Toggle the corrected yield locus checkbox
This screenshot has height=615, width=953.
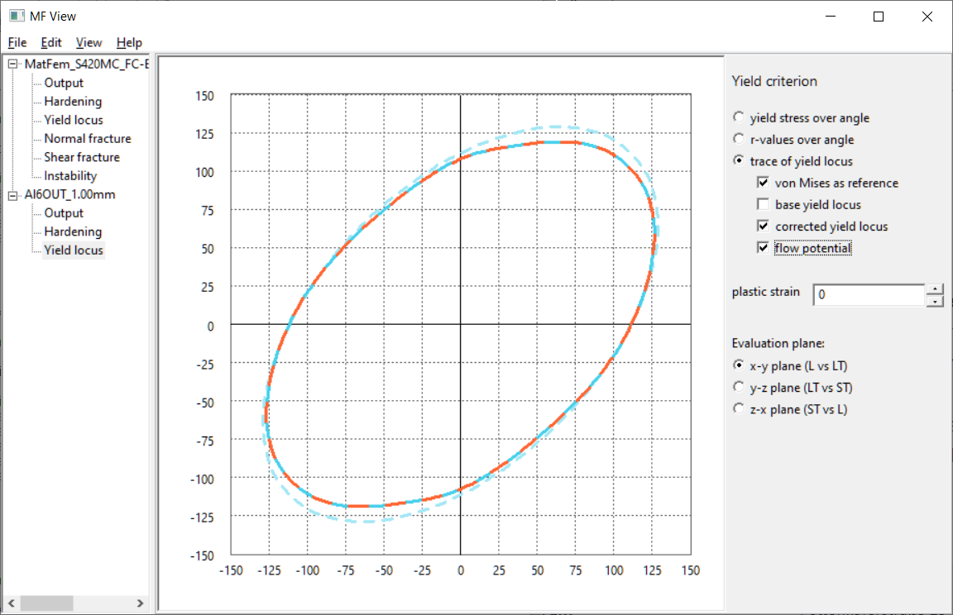762,226
